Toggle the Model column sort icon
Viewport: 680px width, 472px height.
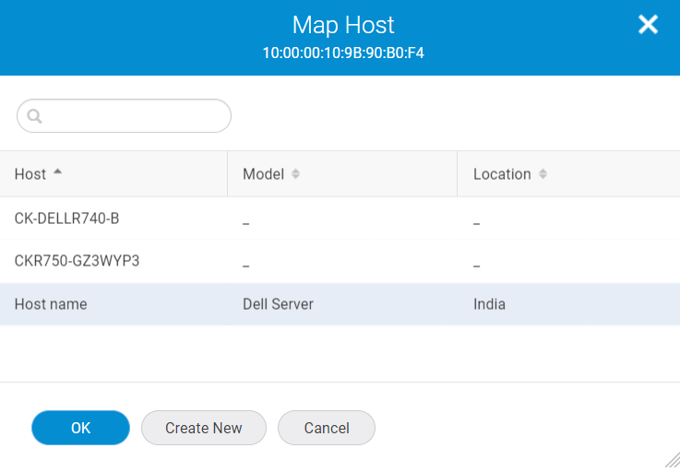tap(296, 174)
